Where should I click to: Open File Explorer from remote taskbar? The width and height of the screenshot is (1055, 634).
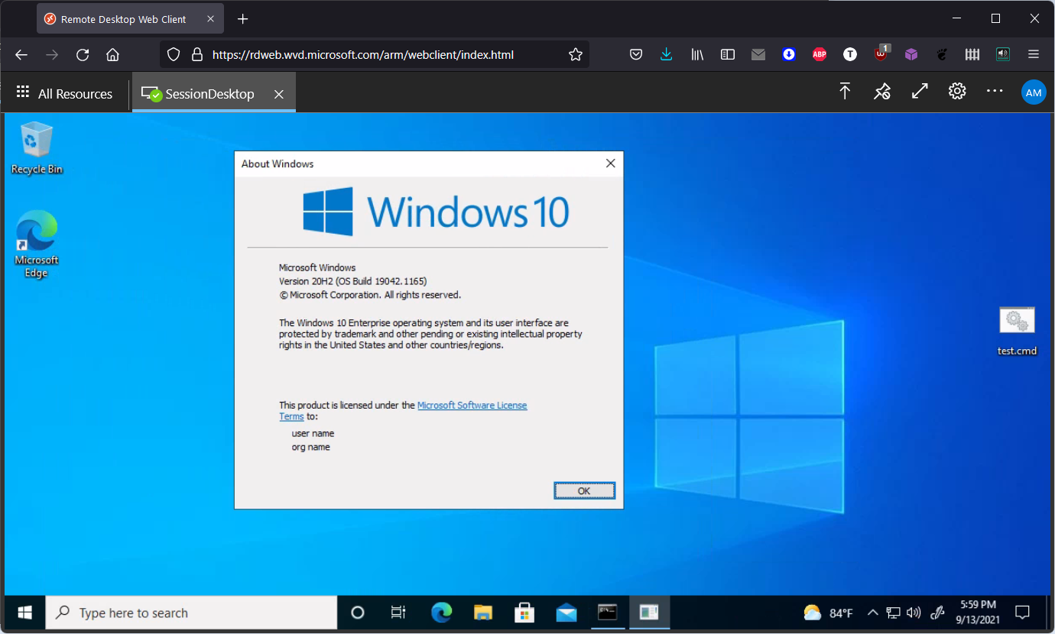pyautogui.click(x=482, y=613)
